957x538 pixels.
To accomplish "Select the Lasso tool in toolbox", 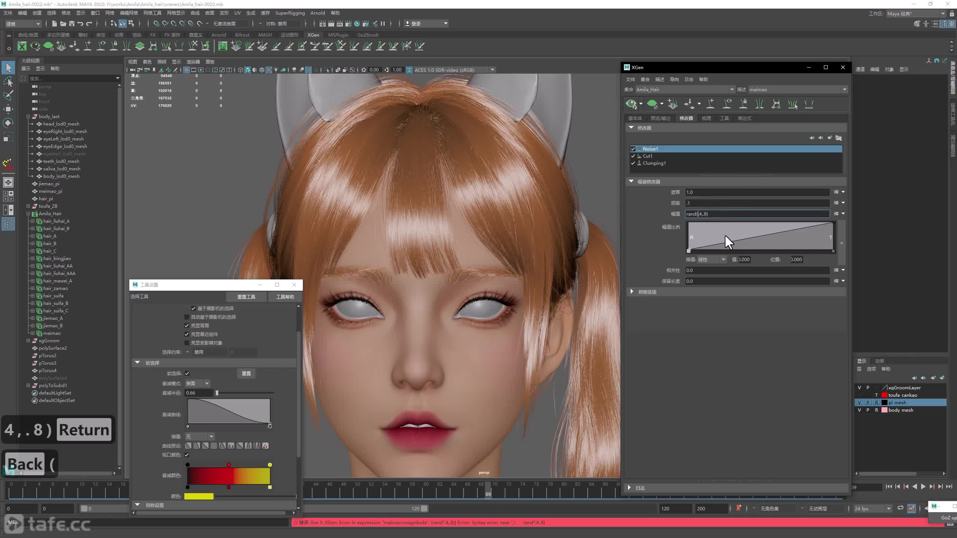I will click(8, 81).
